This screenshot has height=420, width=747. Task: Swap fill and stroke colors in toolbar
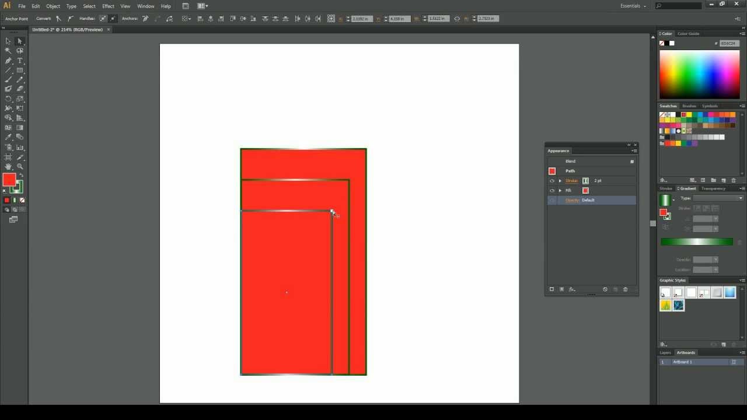(22, 176)
